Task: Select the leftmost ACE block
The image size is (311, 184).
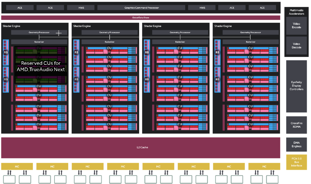Action: click(x=20, y=8)
